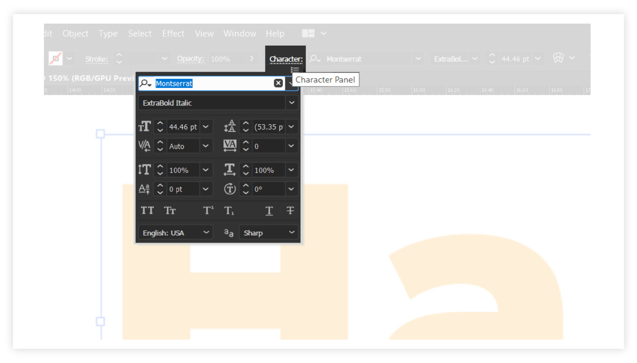Open the ExtraBold Italic style dropdown

click(292, 103)
